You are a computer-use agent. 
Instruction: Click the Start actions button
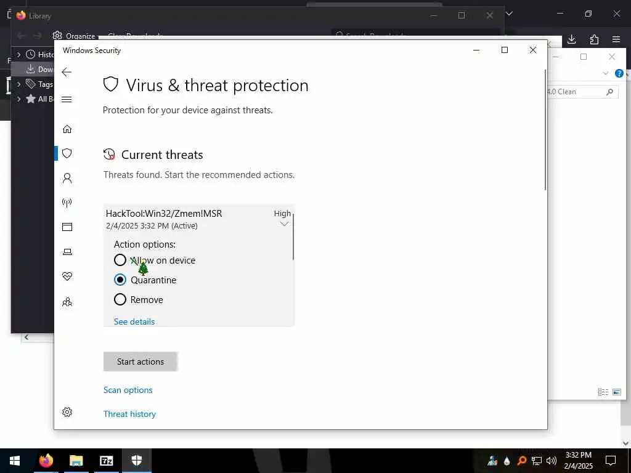[x=140, y=362]
